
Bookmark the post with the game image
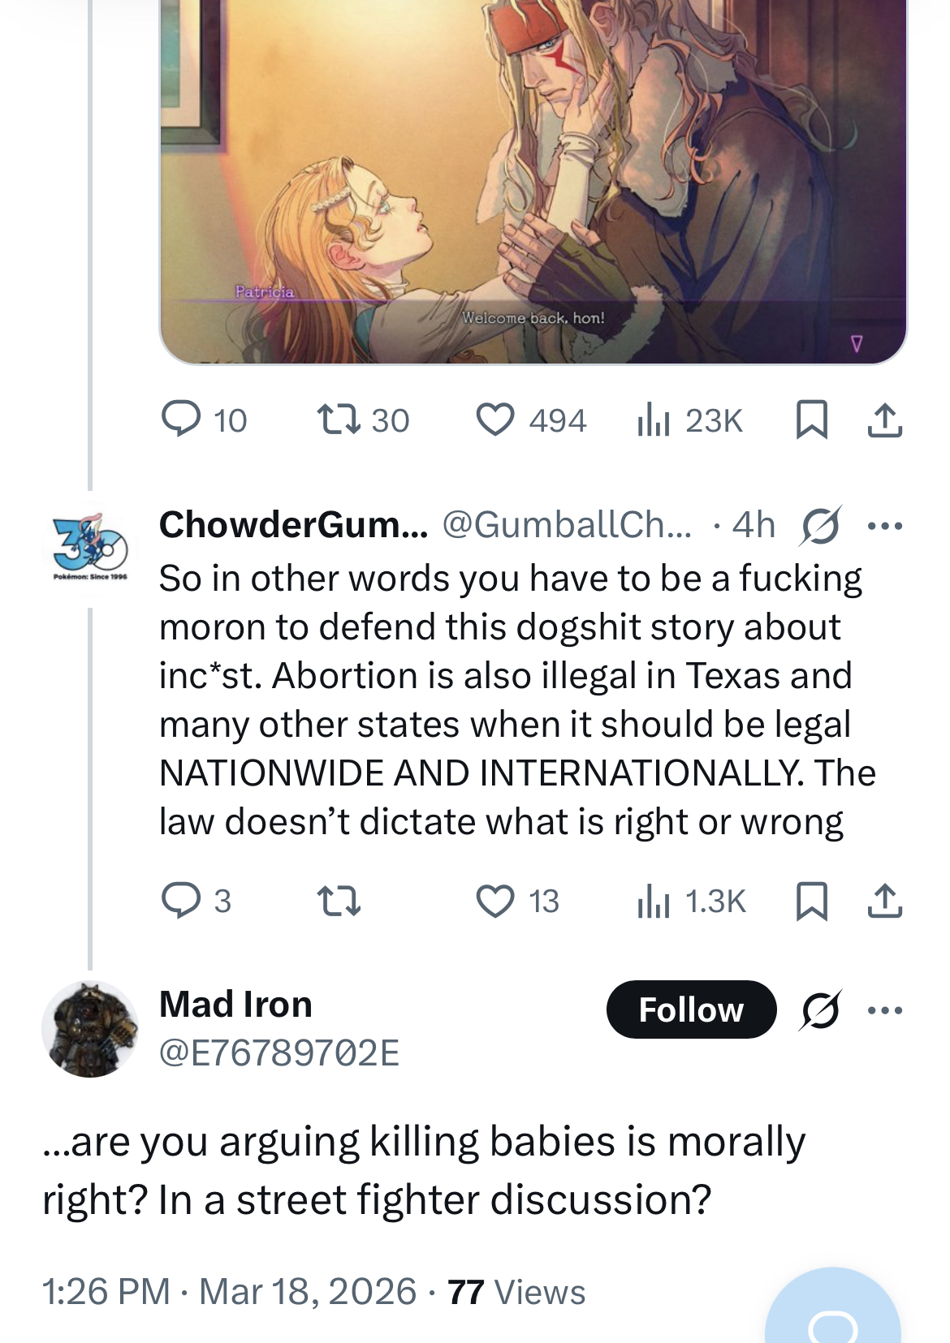pos(811,420)
